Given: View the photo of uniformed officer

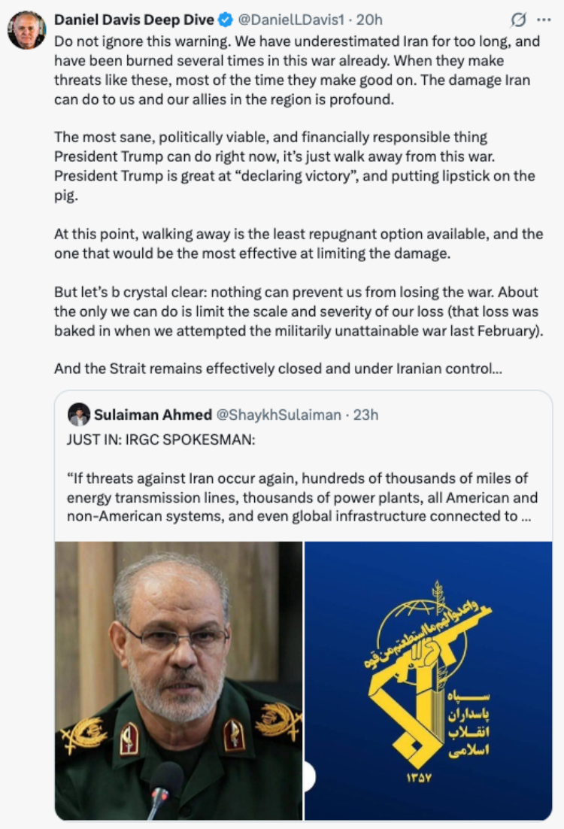Looking at the screenshot, I should click(x=179, y=681).
